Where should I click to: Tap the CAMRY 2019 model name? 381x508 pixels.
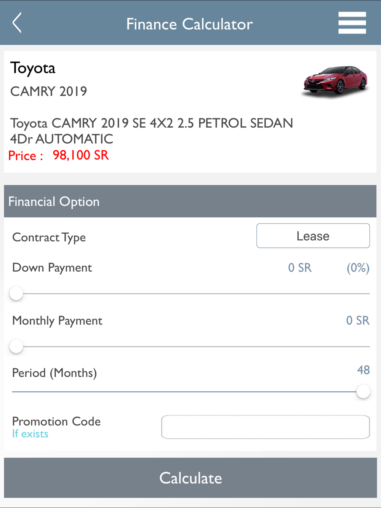(x=49, y=91)
